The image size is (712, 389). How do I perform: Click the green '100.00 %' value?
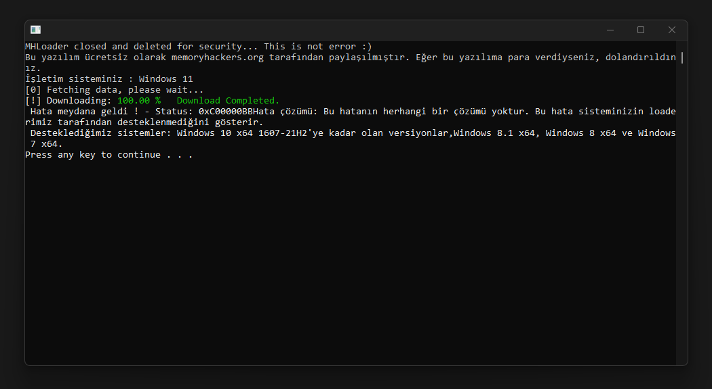pos(139,101)
